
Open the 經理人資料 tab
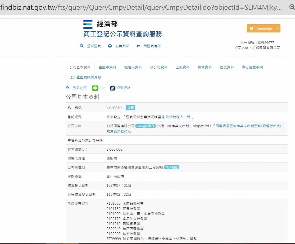133,67
